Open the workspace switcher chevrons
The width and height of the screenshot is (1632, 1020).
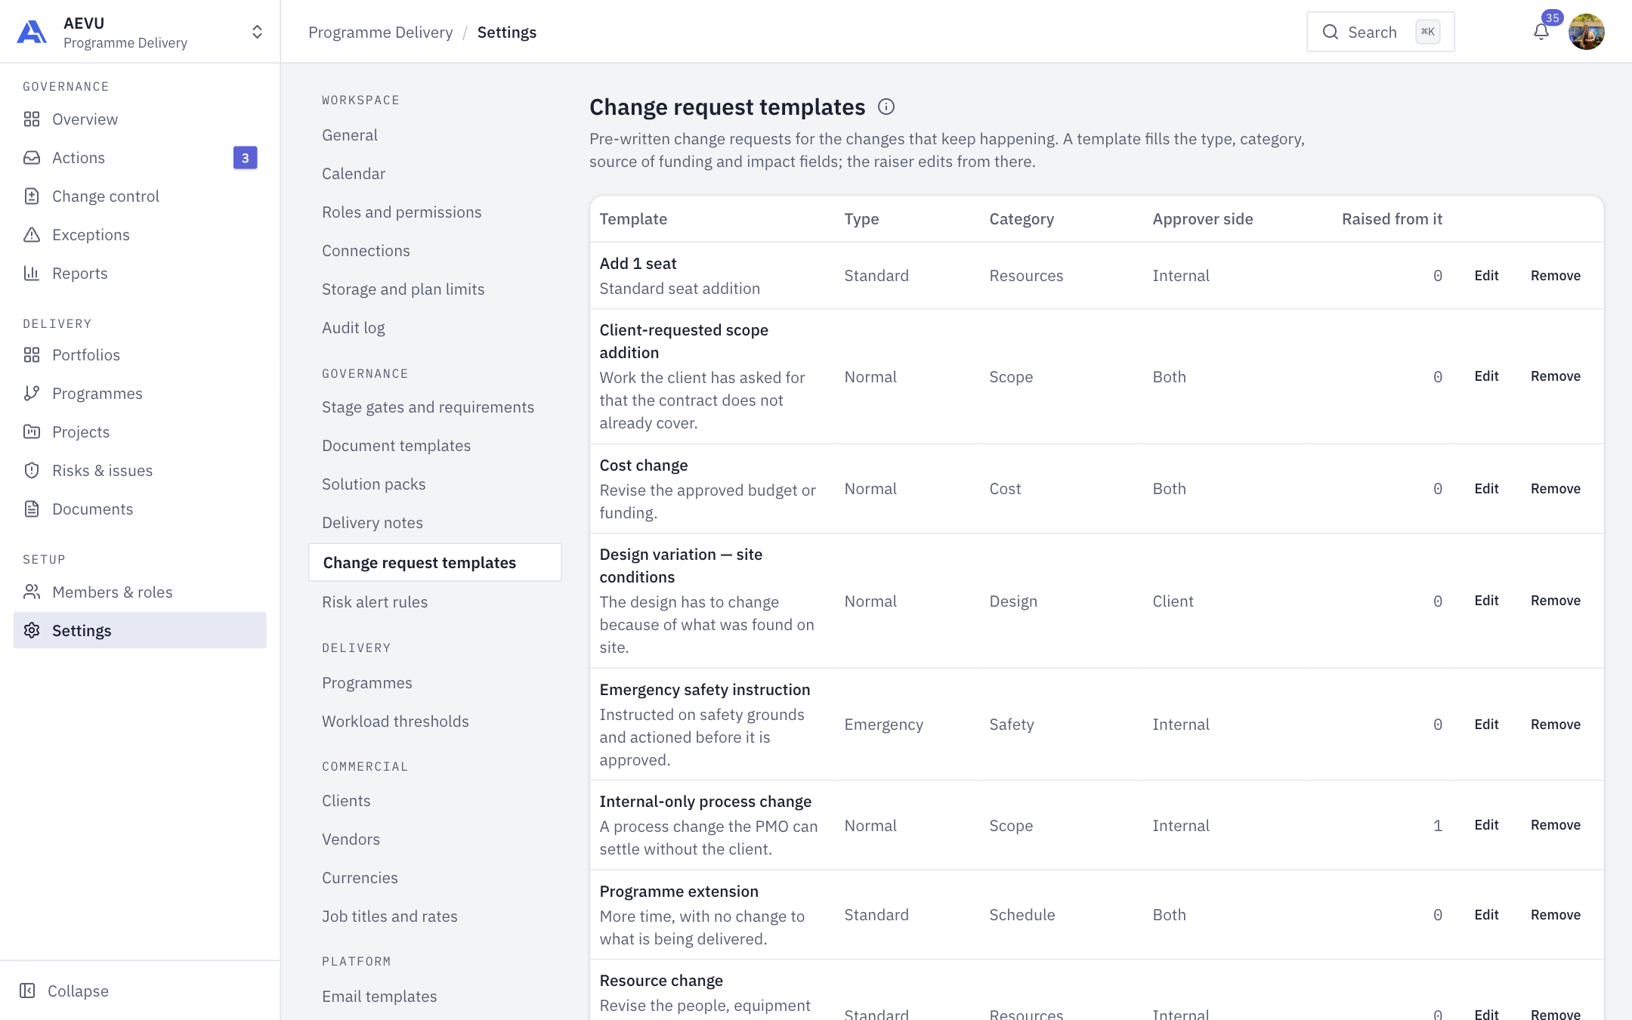tap(257, 32)
